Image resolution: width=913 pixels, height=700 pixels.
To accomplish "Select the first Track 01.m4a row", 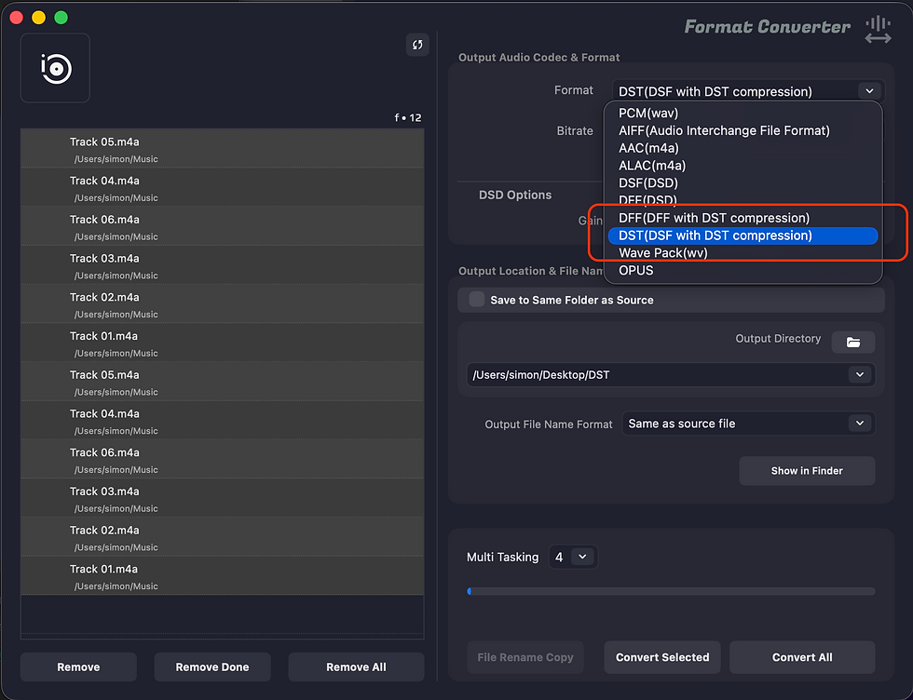I will click(x=223, y=343).
